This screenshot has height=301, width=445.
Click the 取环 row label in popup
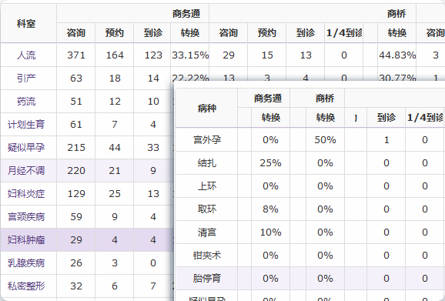(x=207, y=209)
